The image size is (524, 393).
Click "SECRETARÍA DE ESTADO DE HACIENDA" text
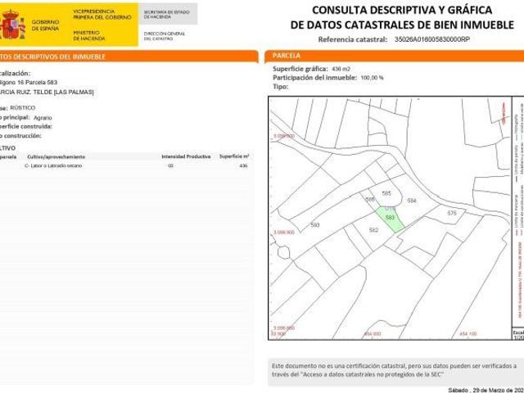coord(166,15)
